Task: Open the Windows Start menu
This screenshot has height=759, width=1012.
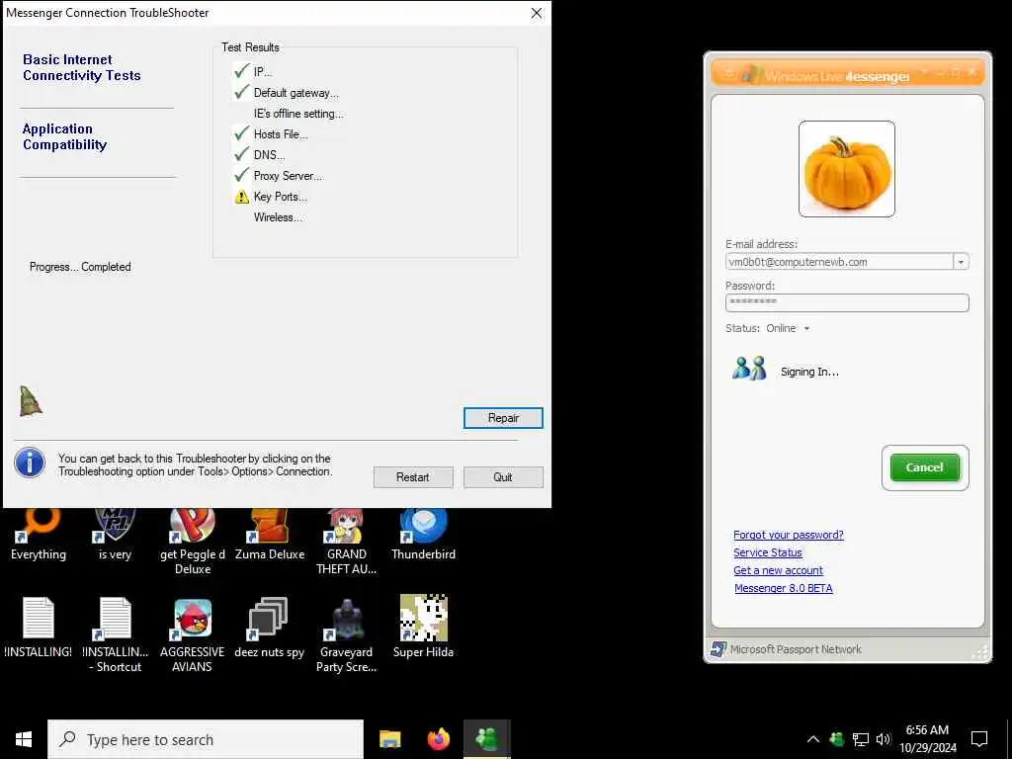Action: [x=24, y=739]
